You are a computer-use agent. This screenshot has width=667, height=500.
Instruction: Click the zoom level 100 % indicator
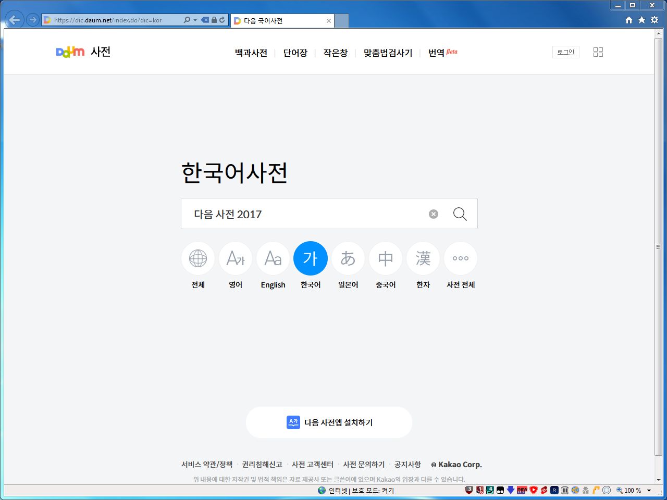[x=629, y=490]
